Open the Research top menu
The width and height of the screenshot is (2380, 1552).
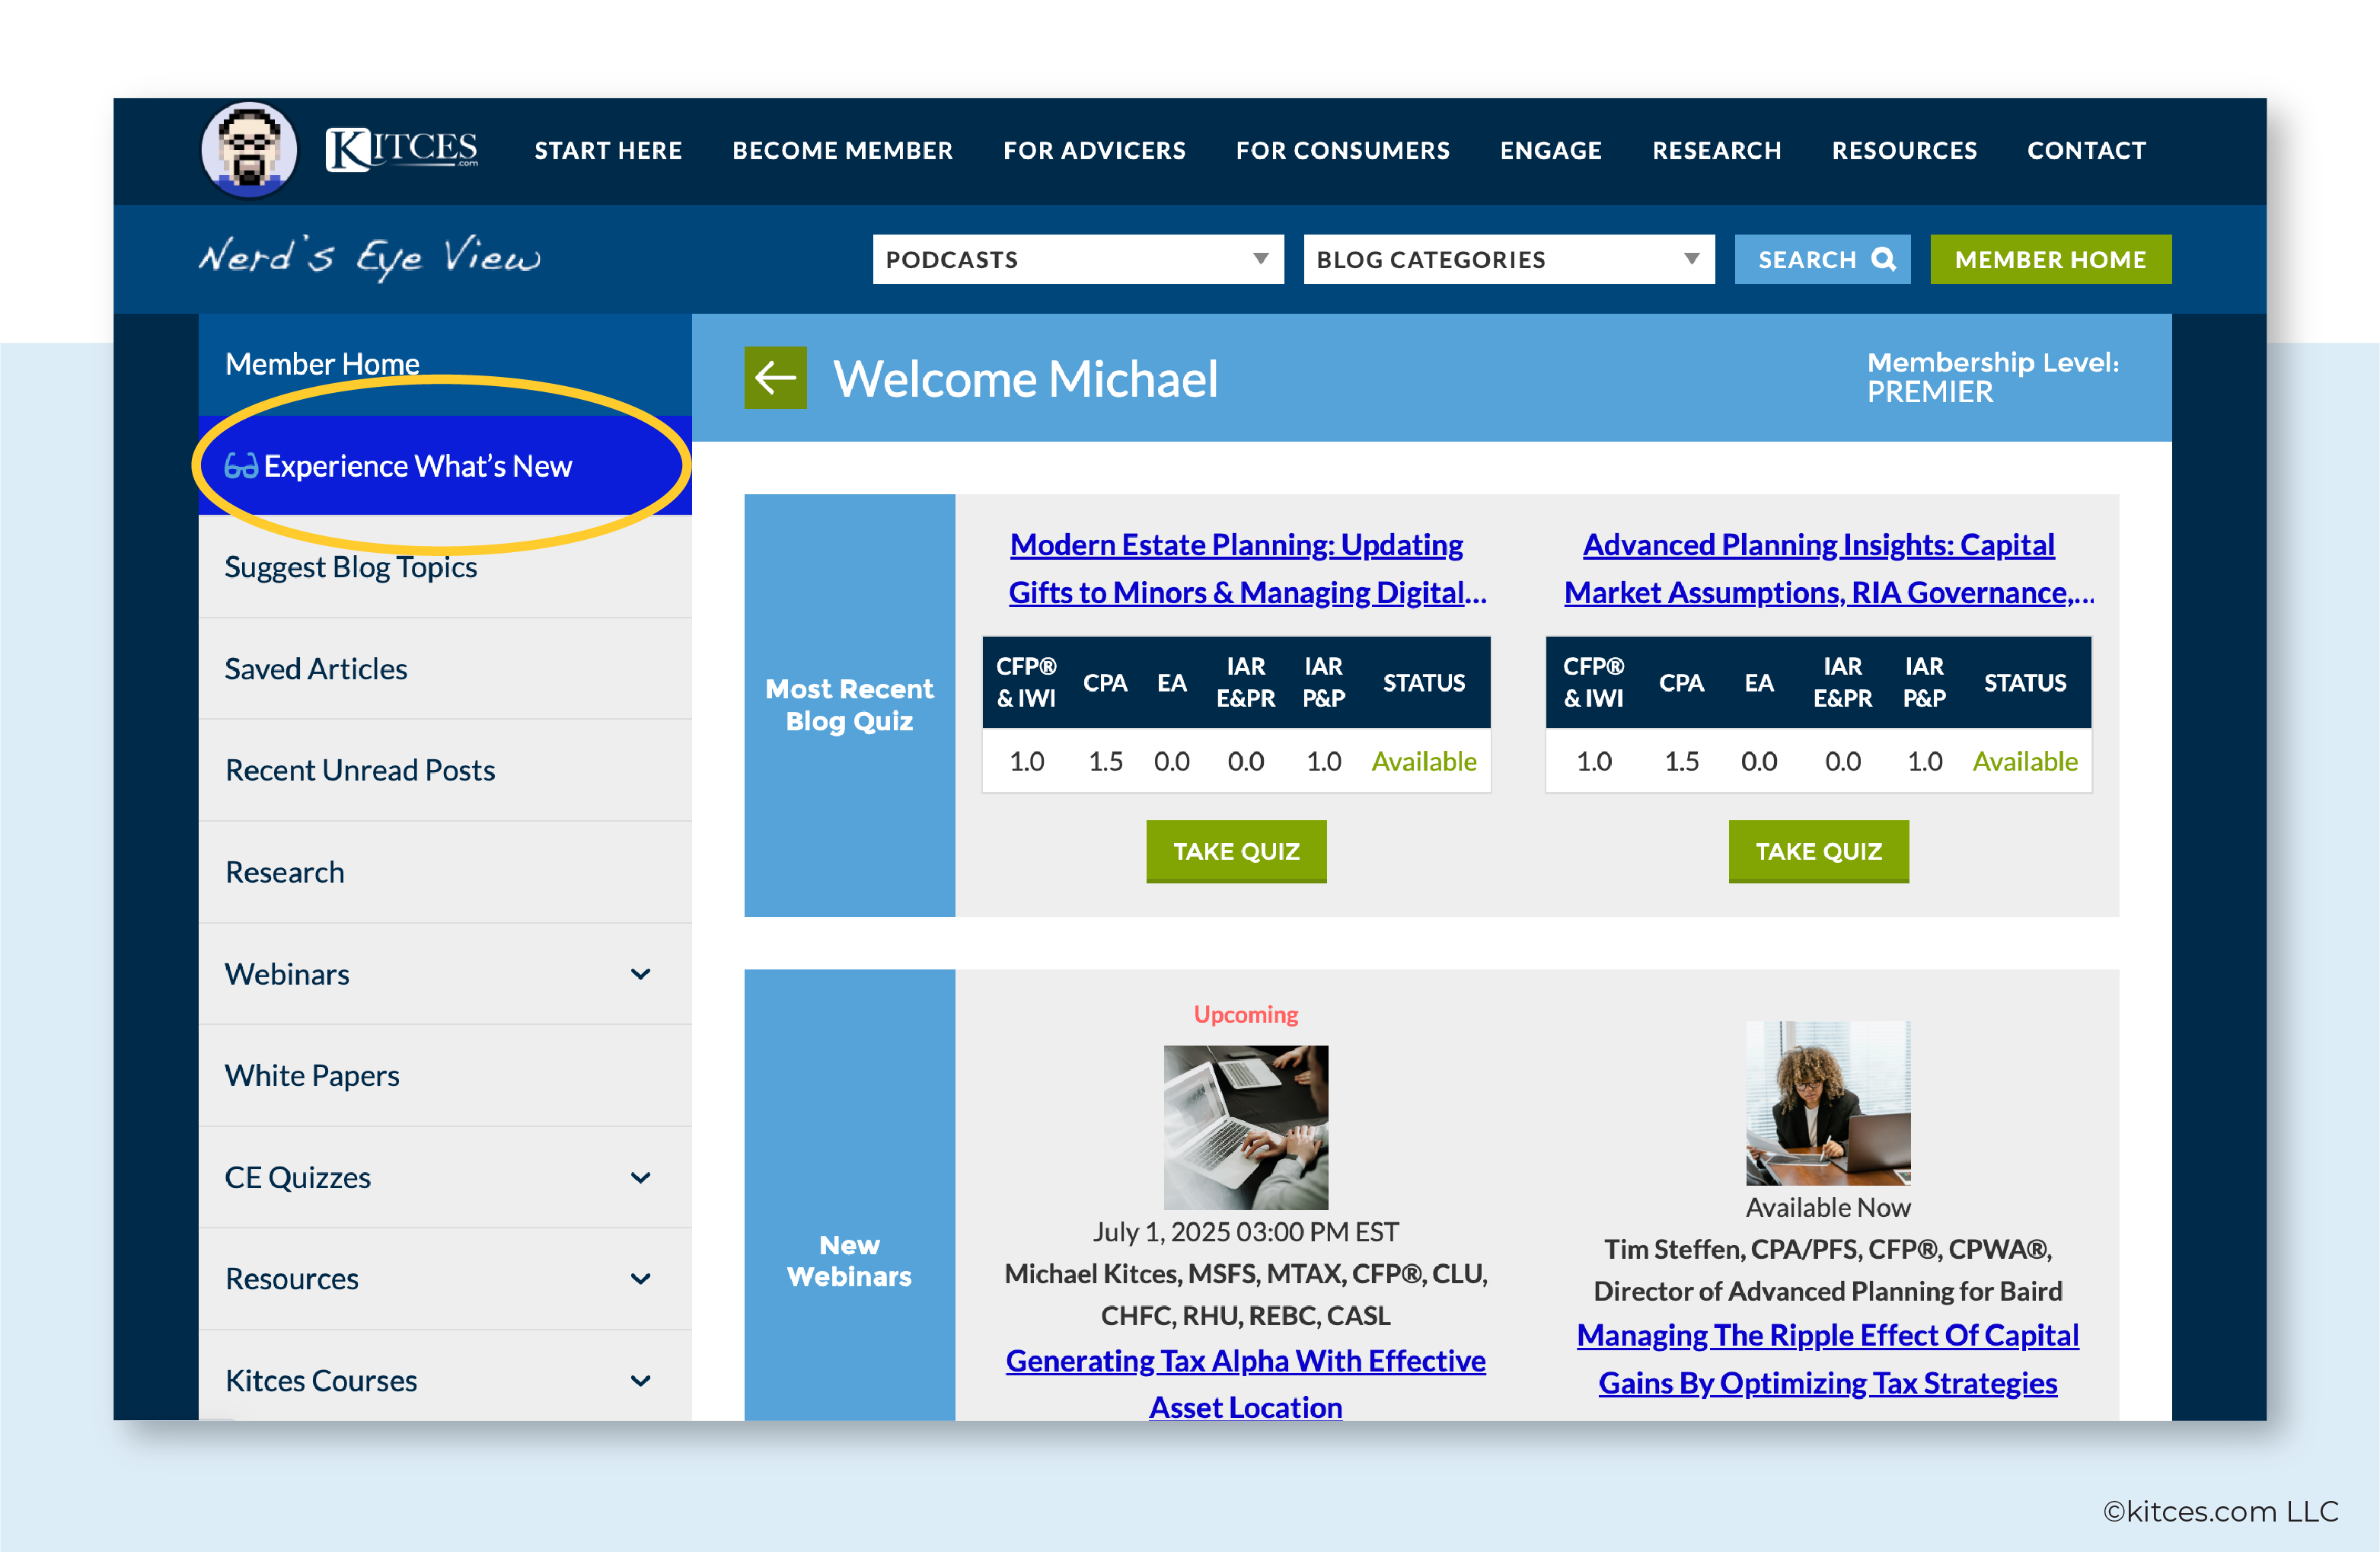pyautogui.click(x=1717, y=150)
